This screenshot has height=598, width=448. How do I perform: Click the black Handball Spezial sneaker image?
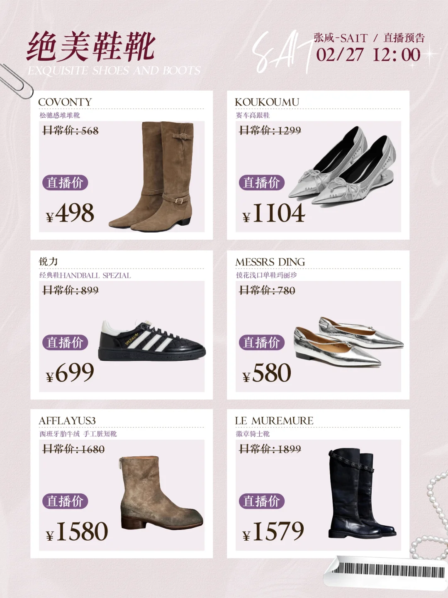coord(152,340)
